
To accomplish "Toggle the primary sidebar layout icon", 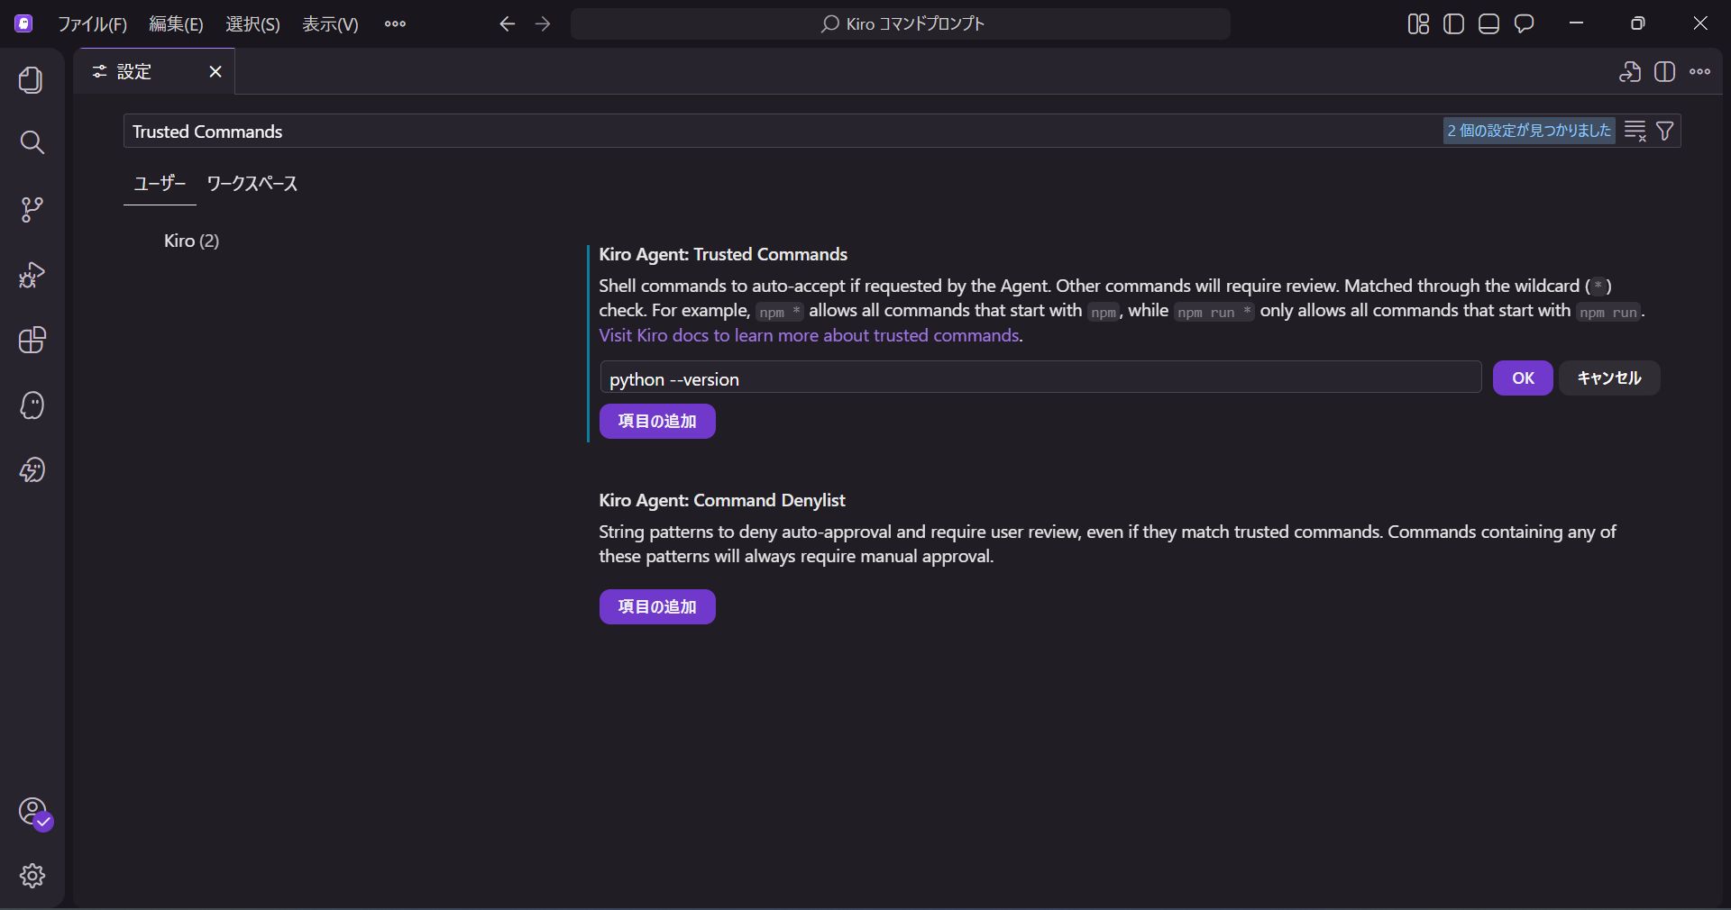I will click(1453, 24).
